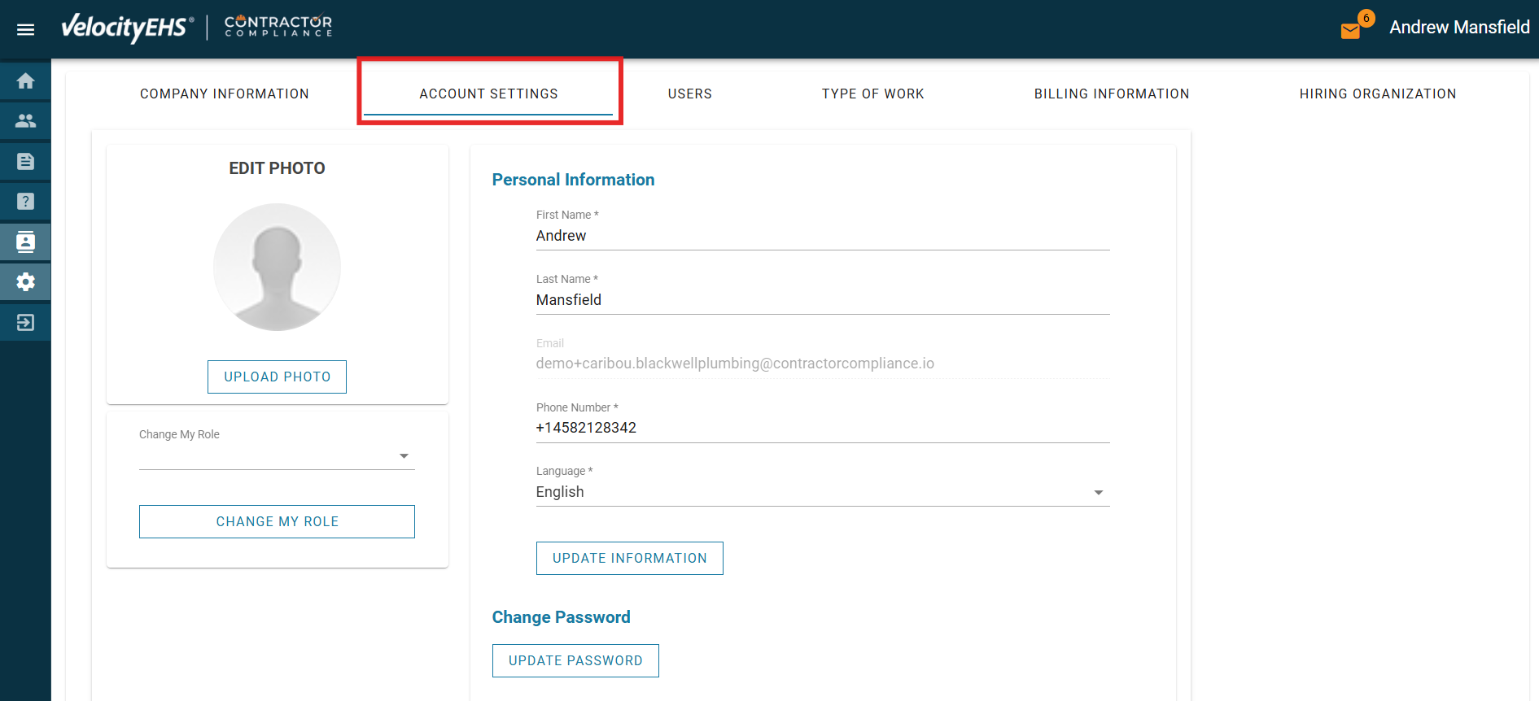
Task: Select the contact card sidebar icon
Action: click(x=25, y=242)
